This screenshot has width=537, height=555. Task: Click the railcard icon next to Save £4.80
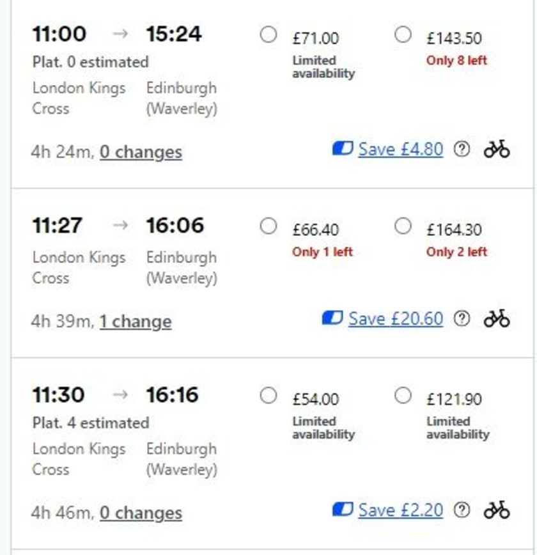click(343, 149)
